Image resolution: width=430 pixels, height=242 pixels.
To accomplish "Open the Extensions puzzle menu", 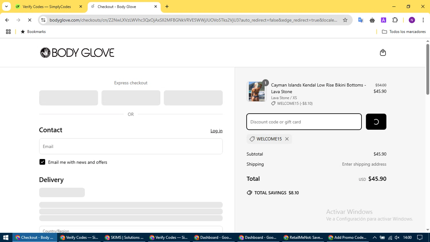I will point(395,20).
